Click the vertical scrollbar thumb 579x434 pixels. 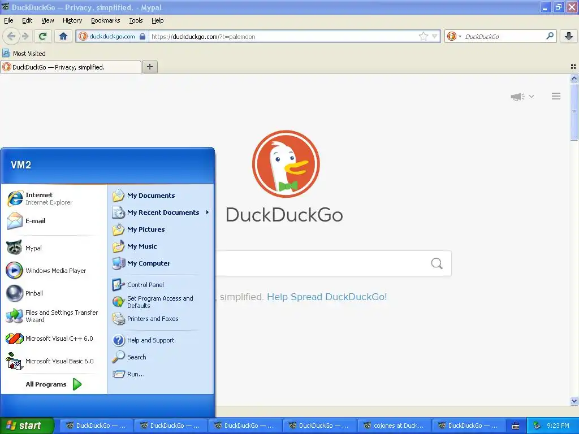coord(574,112)
